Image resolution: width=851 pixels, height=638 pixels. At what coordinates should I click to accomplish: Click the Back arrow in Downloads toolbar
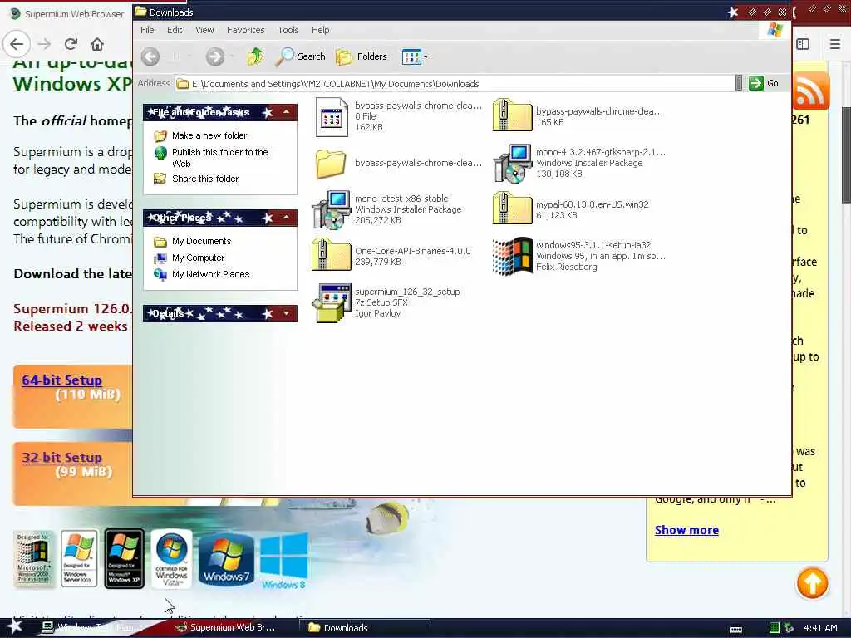pyautogui.click(x=151, y=56)
